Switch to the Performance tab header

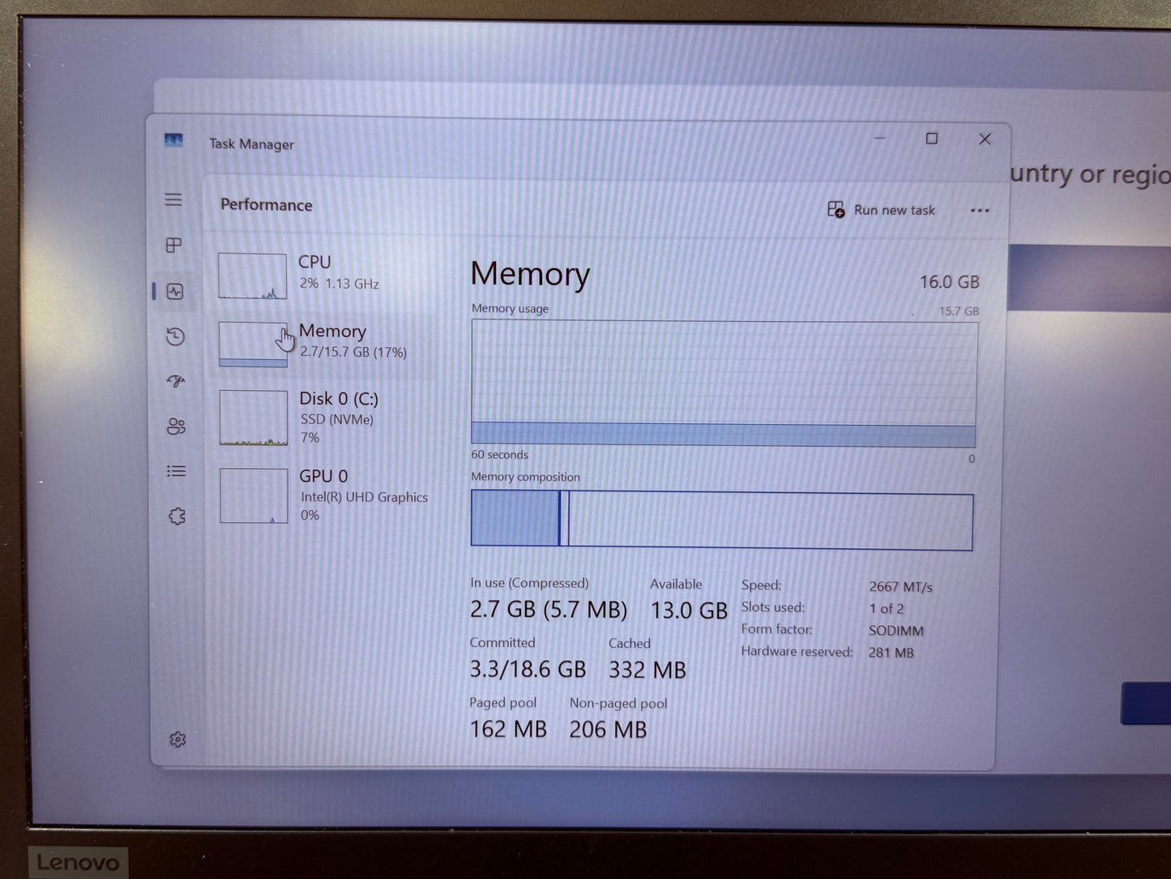(266, 205)
